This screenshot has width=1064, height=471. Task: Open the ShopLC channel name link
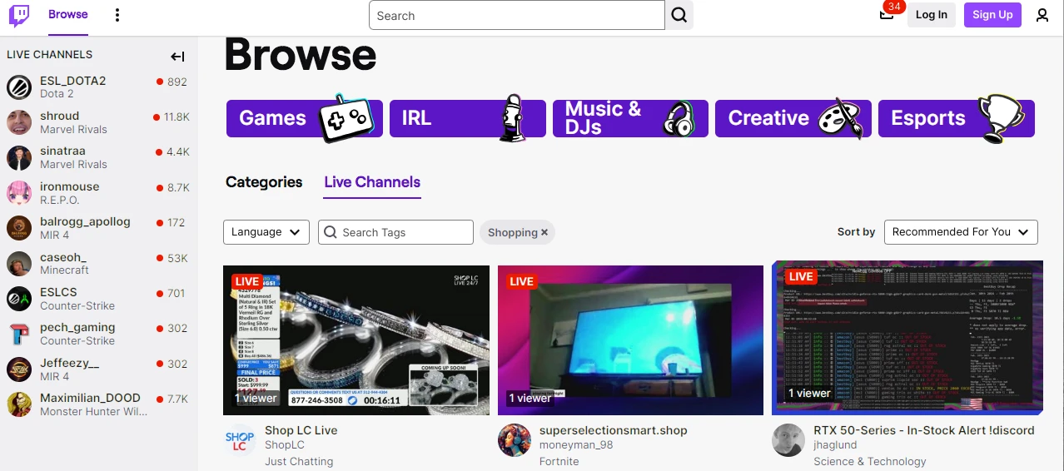[285, 445]
